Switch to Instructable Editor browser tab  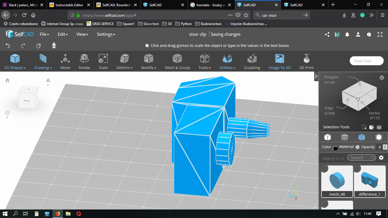70,5
